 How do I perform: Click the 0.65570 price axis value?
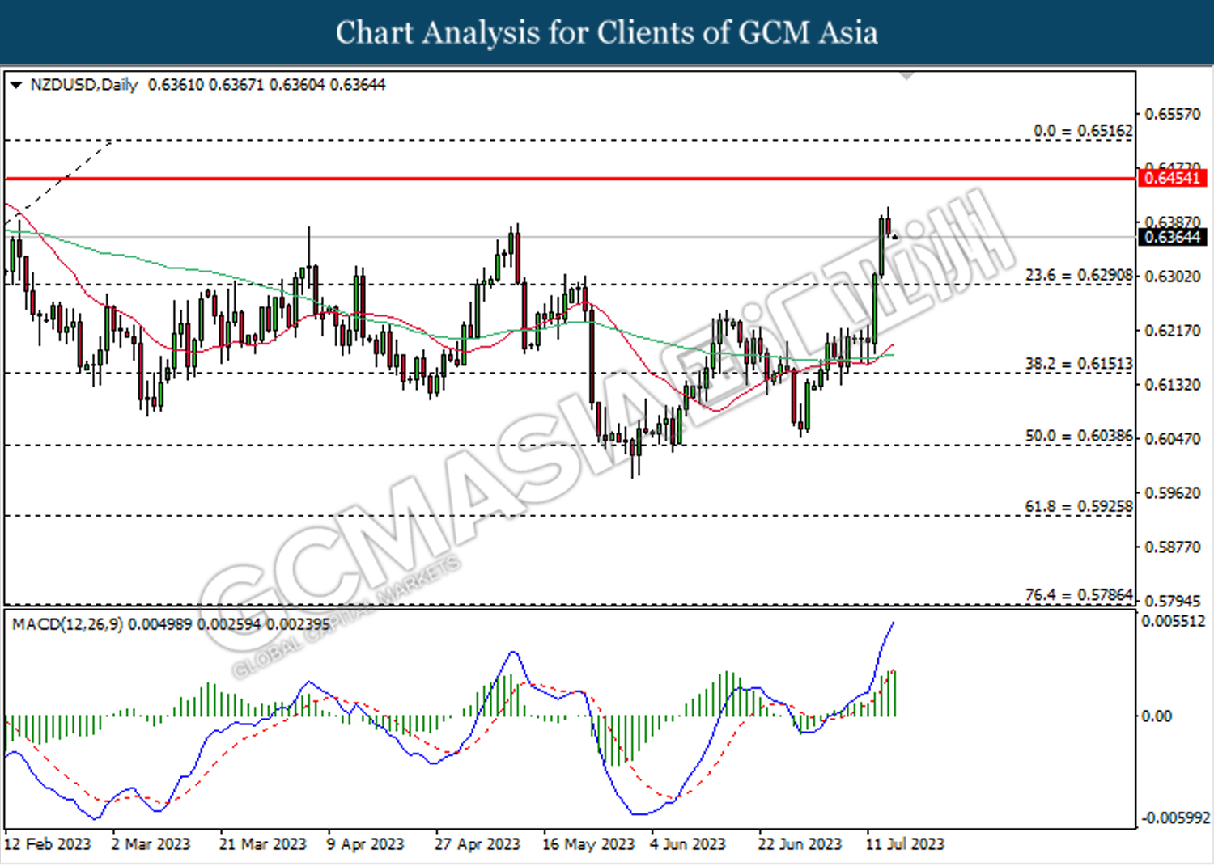click(1173, 114)
